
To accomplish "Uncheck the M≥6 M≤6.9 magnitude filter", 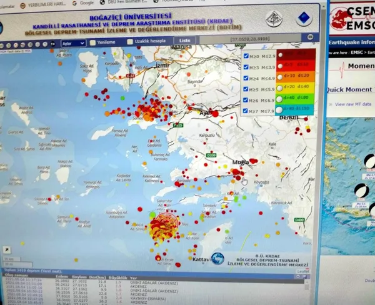I will tap(246, 100).
